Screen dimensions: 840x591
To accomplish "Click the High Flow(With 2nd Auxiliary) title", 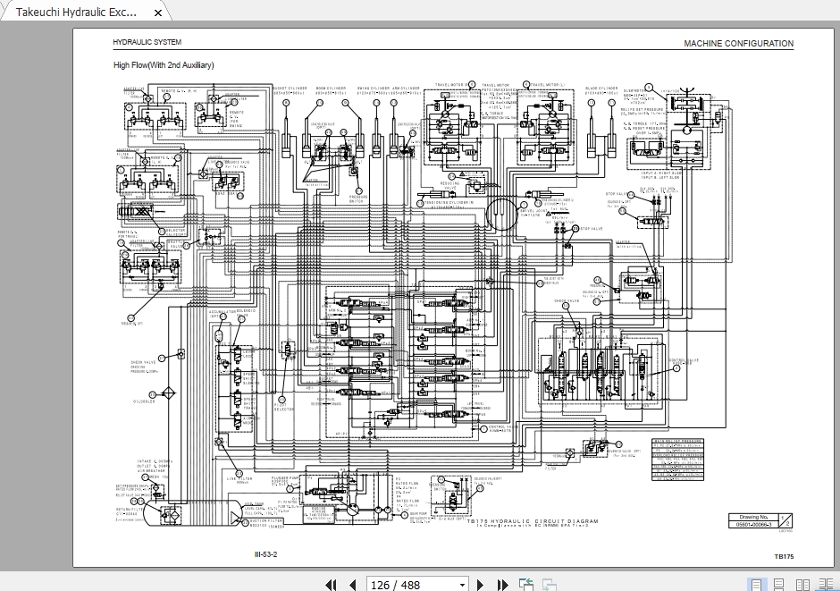I will point(164,65).
